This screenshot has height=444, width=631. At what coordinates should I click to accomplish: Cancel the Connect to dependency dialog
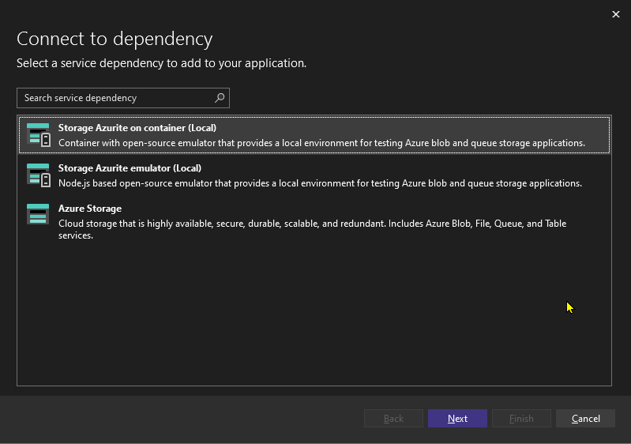(585, 419)
